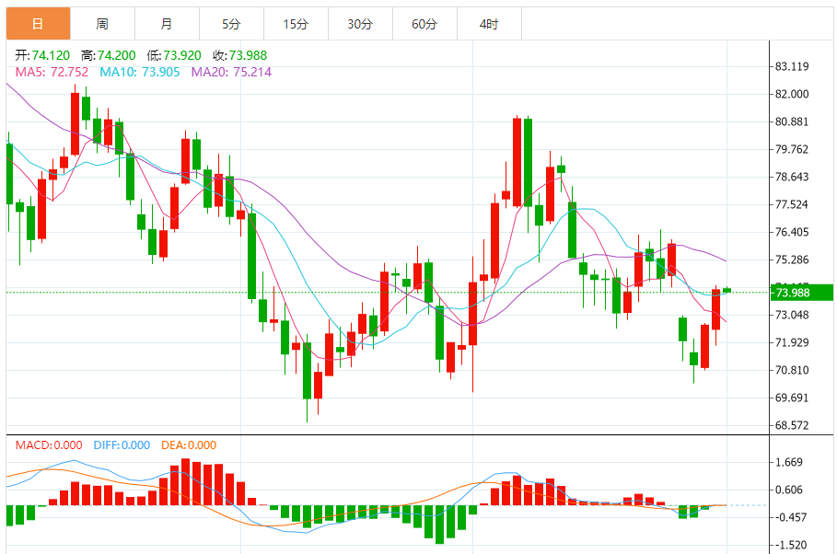The height and width of the screenshot is (554, 837).
Task: Click the MA10: 73.905 indicator label
Action: [140, 72]
